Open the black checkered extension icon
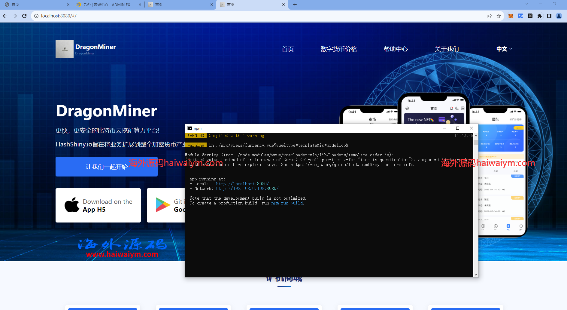 (x=530, y=16)
